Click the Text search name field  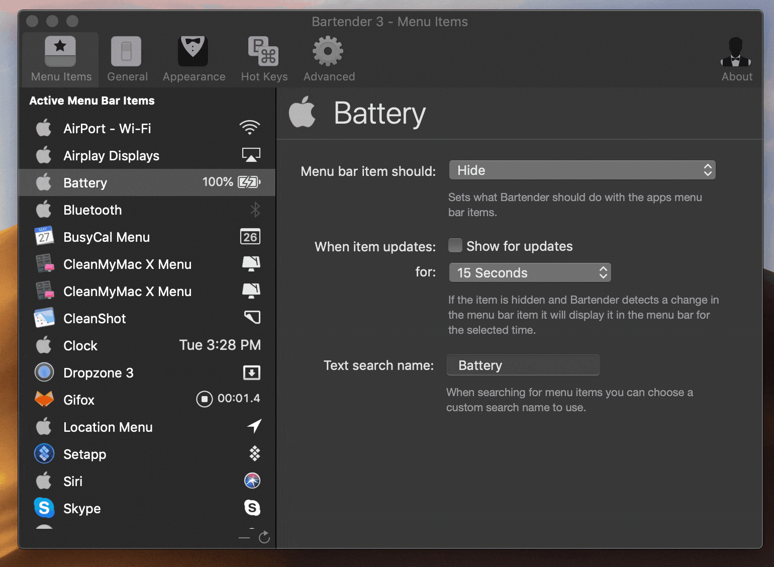pos(523,365)
